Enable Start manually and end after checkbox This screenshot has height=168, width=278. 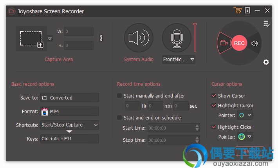point(119,96)
